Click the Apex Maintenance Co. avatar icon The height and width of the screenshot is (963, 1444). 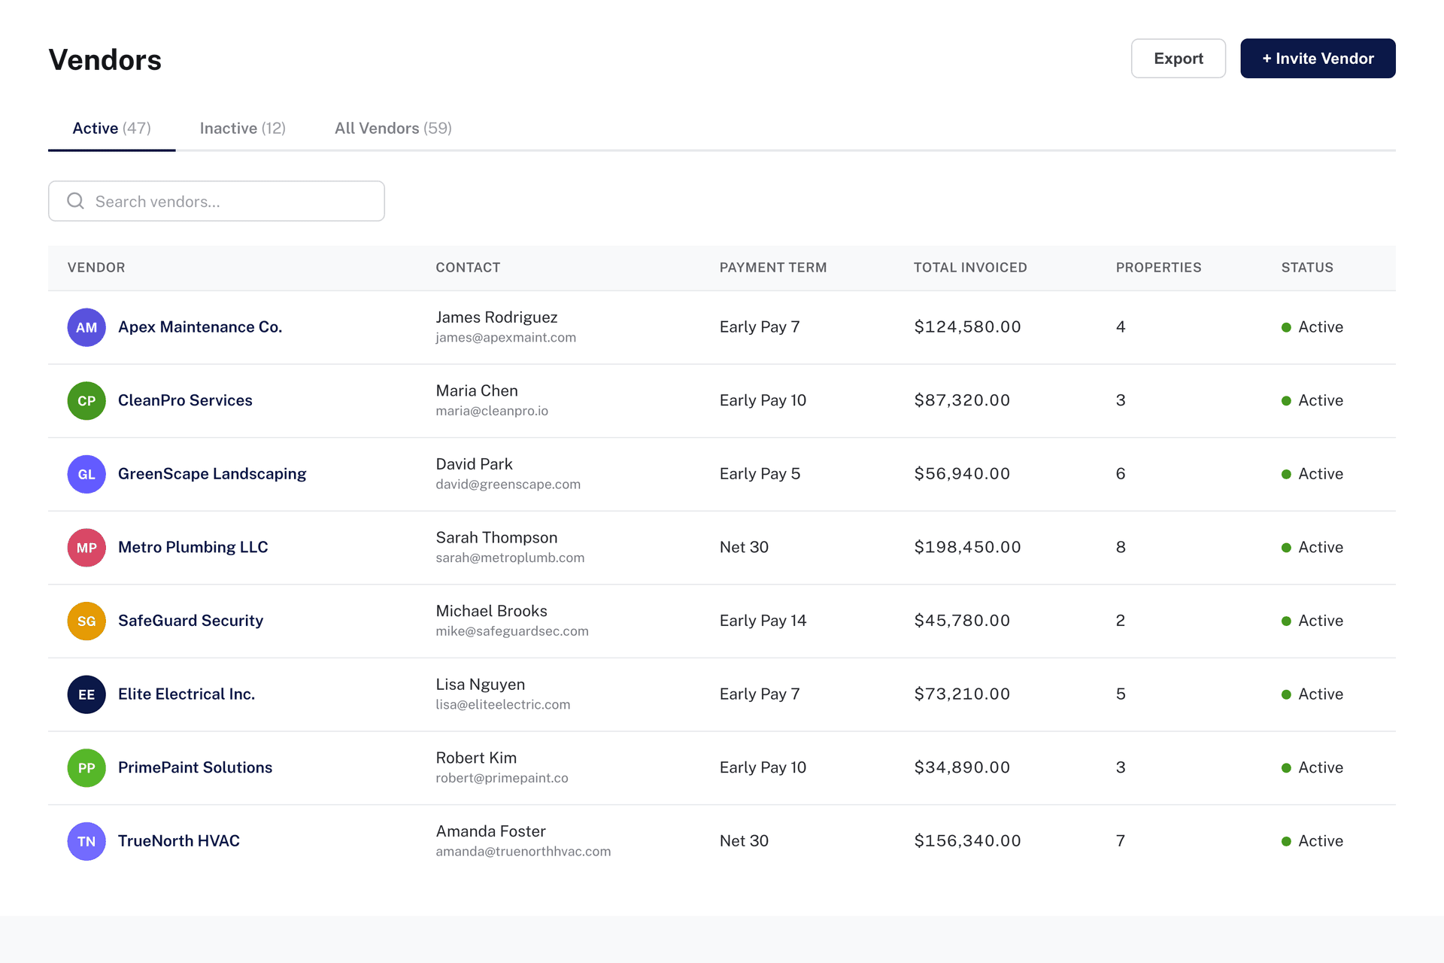coord(86,327)
